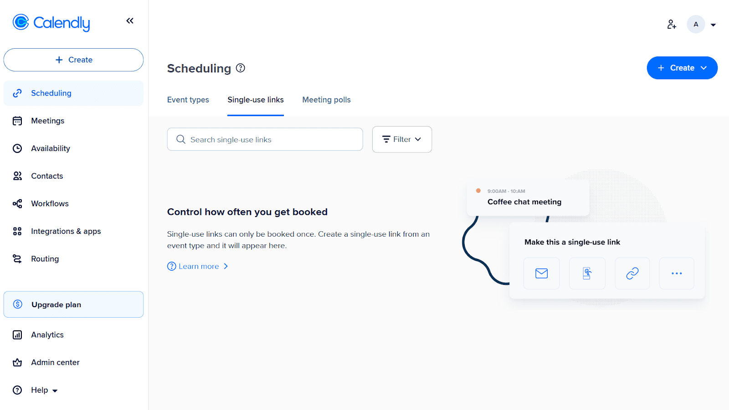Collapse the sidebar with double-chevron icon
The image size is (729, 410).
[130, 21]
